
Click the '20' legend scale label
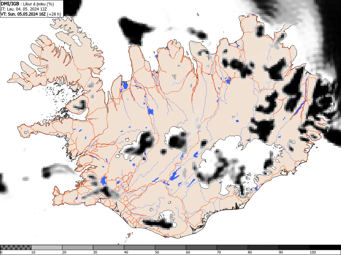click(x=64, y=252)
